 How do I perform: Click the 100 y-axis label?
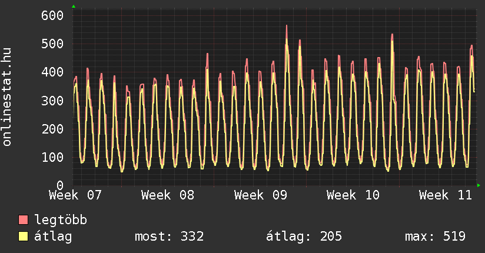point(52,157)
